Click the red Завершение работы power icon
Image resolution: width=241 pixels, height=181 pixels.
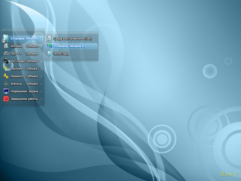click(x=6, y=99)
